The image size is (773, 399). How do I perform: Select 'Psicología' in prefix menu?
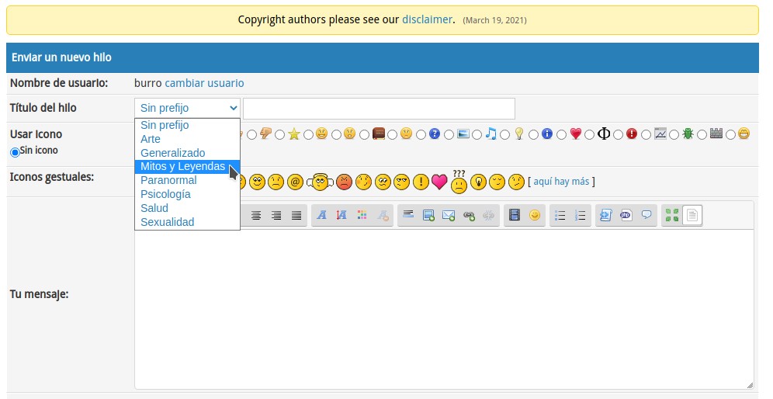click(x=165, y=194)
